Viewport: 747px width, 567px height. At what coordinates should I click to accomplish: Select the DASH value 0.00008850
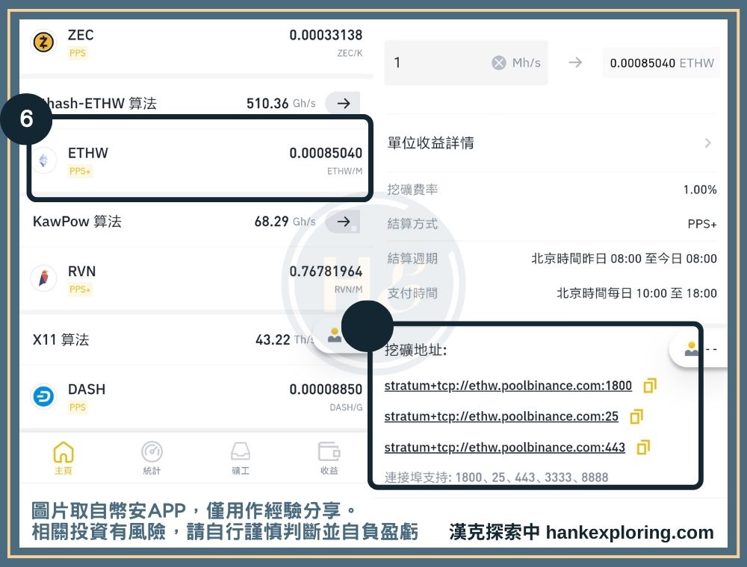click(326, 389)
